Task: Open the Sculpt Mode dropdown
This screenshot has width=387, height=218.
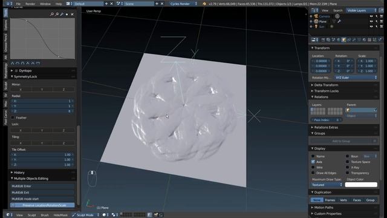Action: [86, 215]
